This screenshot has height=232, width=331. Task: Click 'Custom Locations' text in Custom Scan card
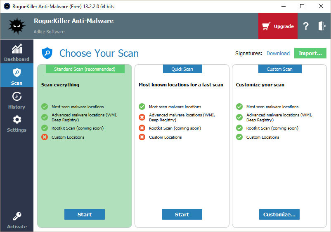pos(262,137)
